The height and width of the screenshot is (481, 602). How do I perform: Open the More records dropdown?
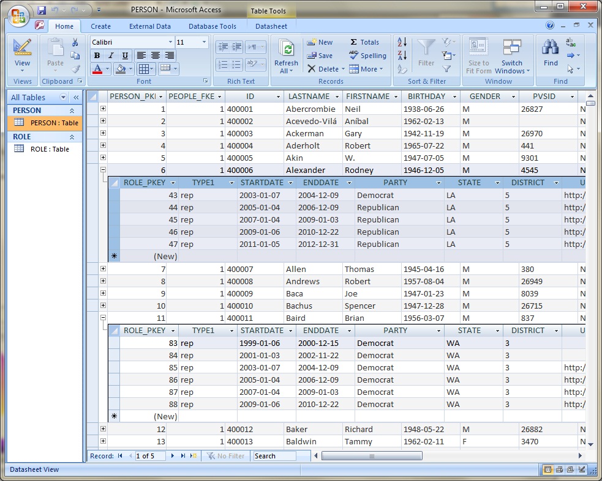(x=367, y=69)
